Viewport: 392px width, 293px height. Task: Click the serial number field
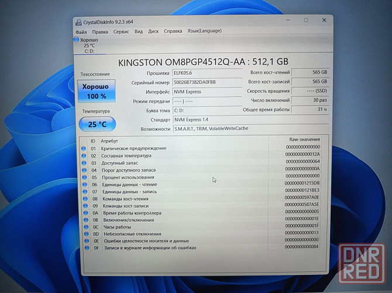click(x=205, y=82)
